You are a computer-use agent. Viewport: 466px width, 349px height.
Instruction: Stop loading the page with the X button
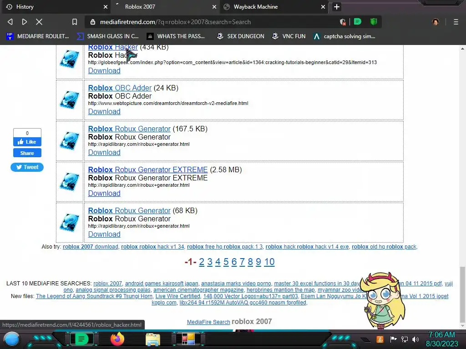[x=39, y=22]
